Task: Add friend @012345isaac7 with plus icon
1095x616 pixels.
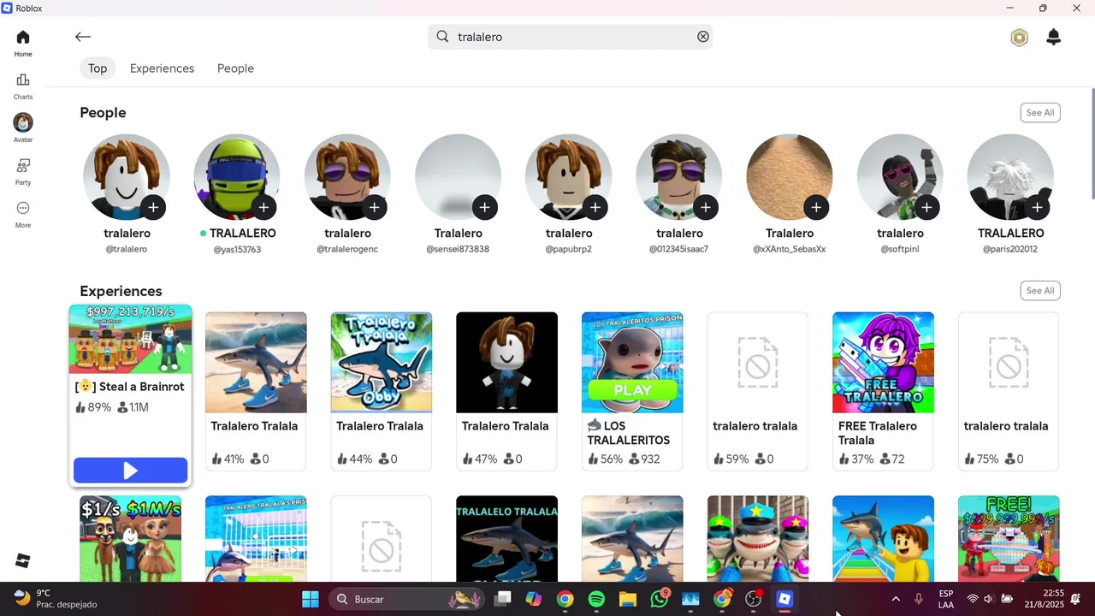Action: [x=706, y=207]
